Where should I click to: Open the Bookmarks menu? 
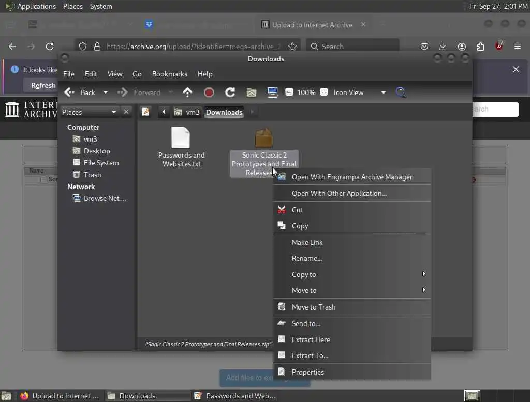click(x=170, y=74)
